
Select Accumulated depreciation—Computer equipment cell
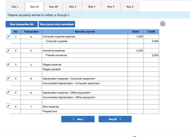[x=85, y=83]
